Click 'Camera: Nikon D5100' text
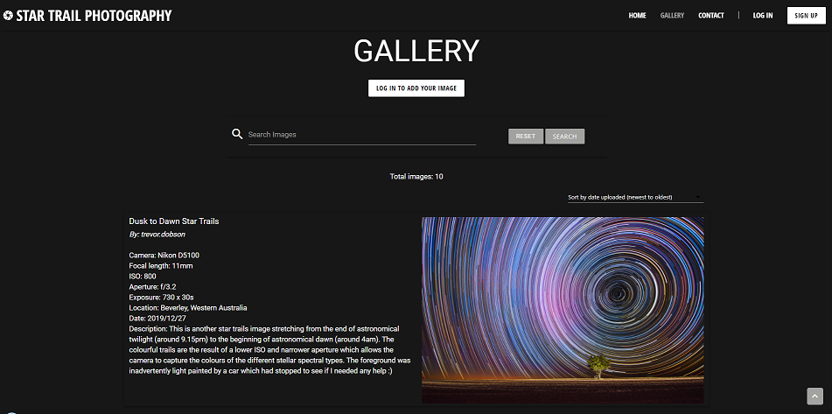Screen dimensions: 832x414 [x=164, y=256]
